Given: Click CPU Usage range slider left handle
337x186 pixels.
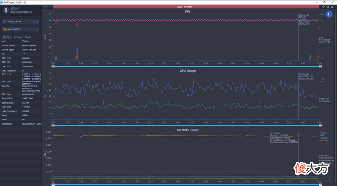Looking at the screenshot, I should coord(53,126).
